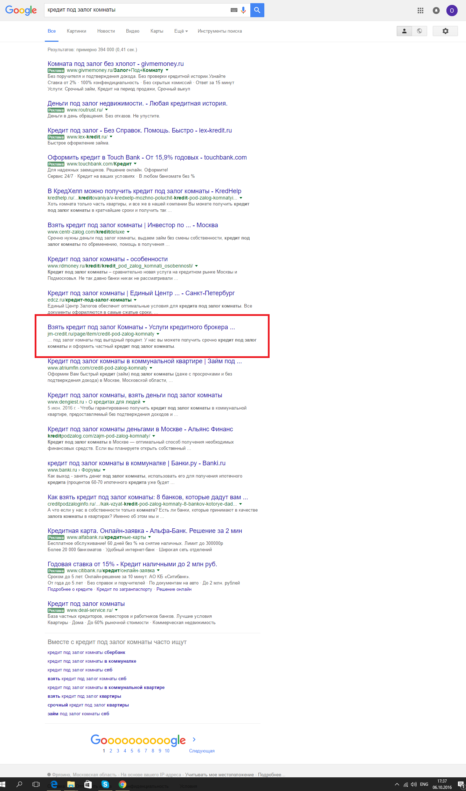Open the Google apps grid

click(x=420, y=11)
